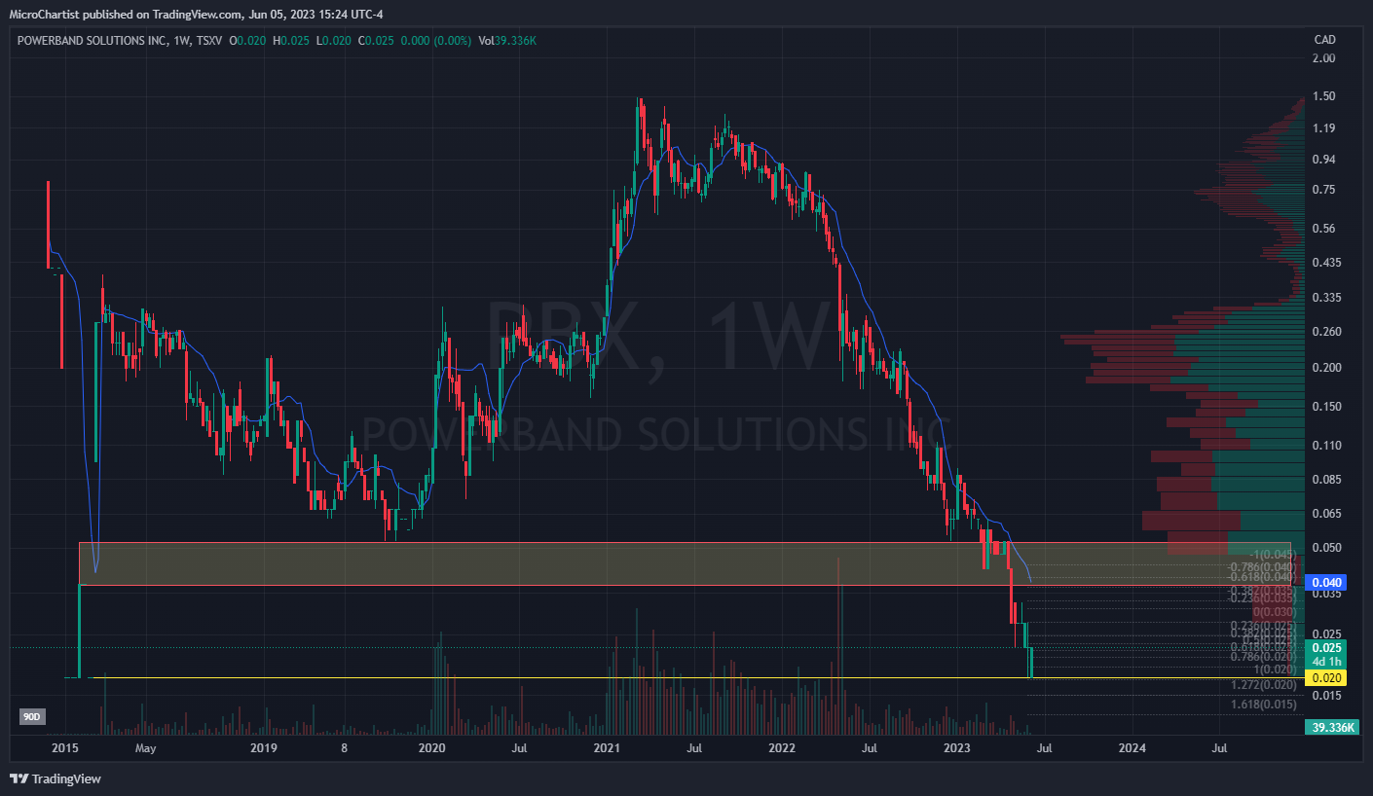1373x796 pixels.
Task: Click the 39.336K volume axis label
Action: 1330,727
